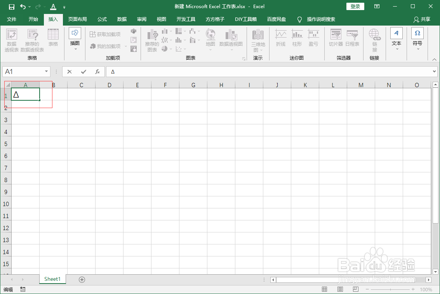Open the 文件 (File) menu tab
440x294 pixels.
(x=12, y=19)
